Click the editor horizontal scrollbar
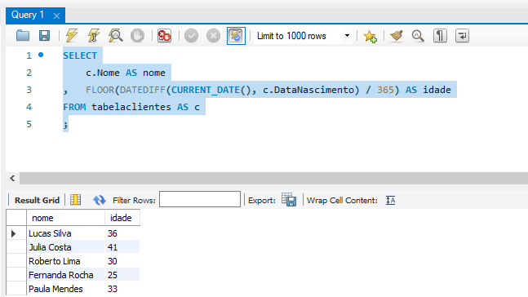 click(x=273, y=178)
